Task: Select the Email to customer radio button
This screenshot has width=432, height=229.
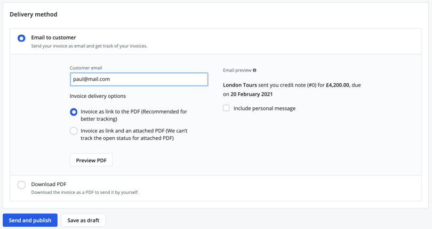Action: click(21, 38)
